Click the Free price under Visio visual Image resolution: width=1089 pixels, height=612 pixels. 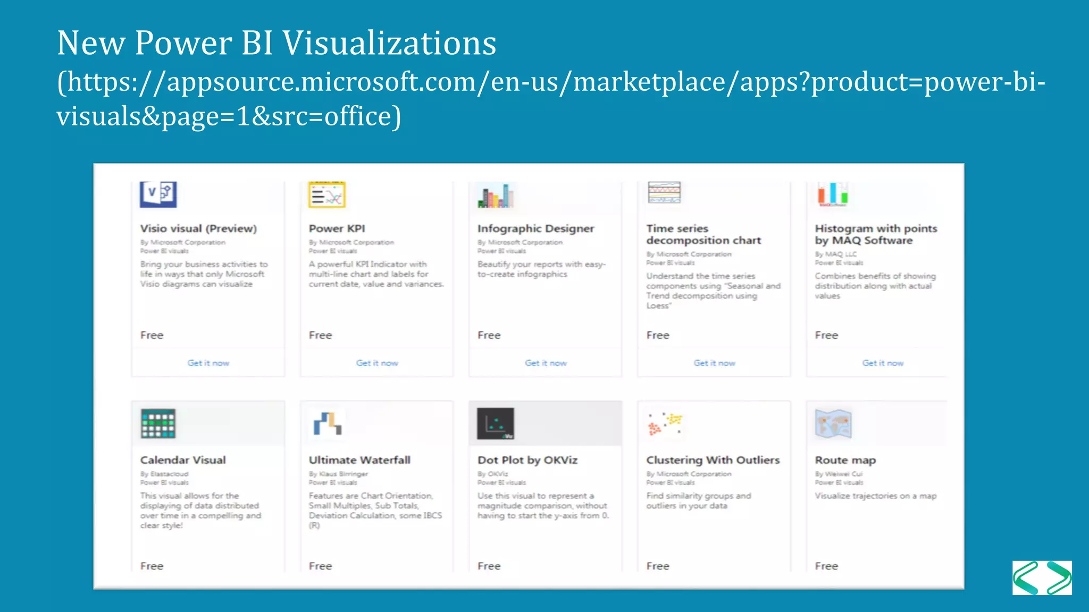click(x=152, y=335)
